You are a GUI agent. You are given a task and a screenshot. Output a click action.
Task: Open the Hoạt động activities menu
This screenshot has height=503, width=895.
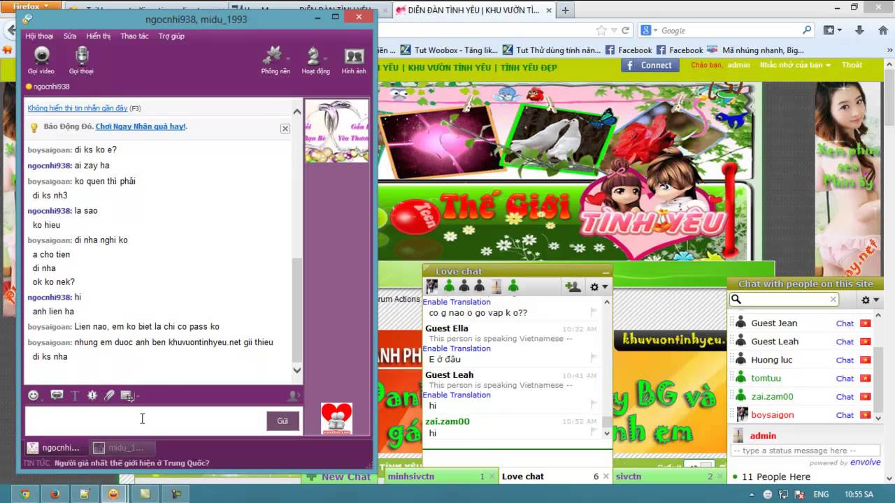(315, 61)
